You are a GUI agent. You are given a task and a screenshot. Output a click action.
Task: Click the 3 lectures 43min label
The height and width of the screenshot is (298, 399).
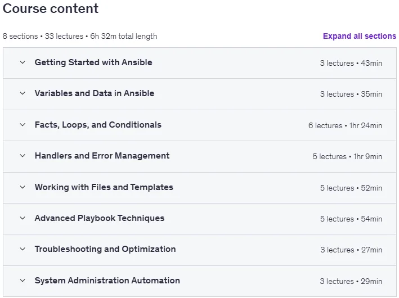click(x=351, y=64)
